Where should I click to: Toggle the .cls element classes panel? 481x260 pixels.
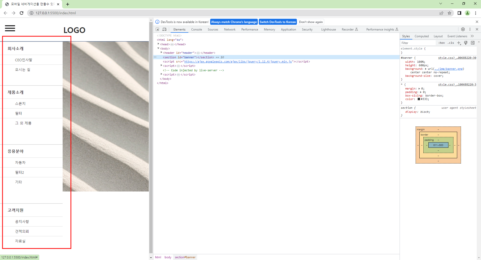point(451,43)
